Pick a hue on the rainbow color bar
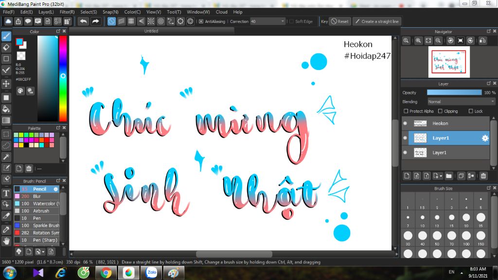 point(63,78)
